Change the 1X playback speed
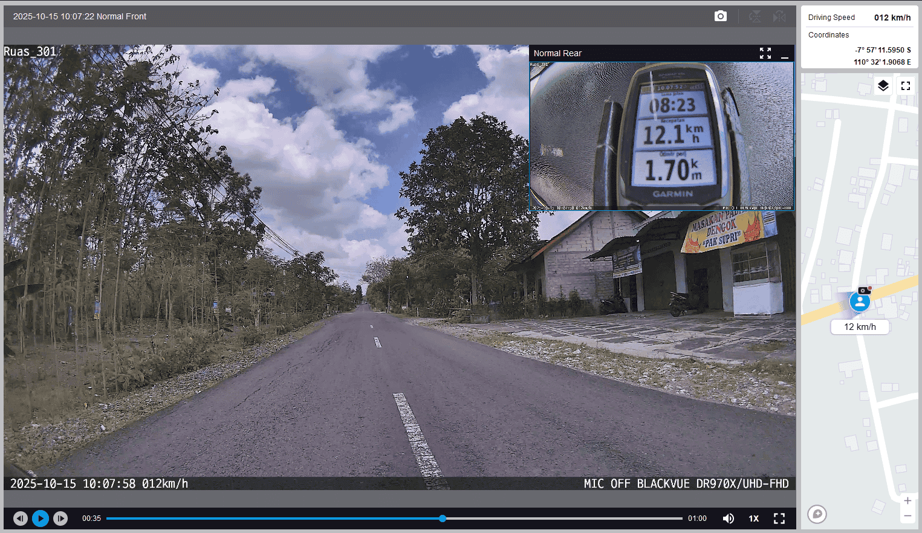Viewport: 922px width, 533px height. click(x=754, y=518)
